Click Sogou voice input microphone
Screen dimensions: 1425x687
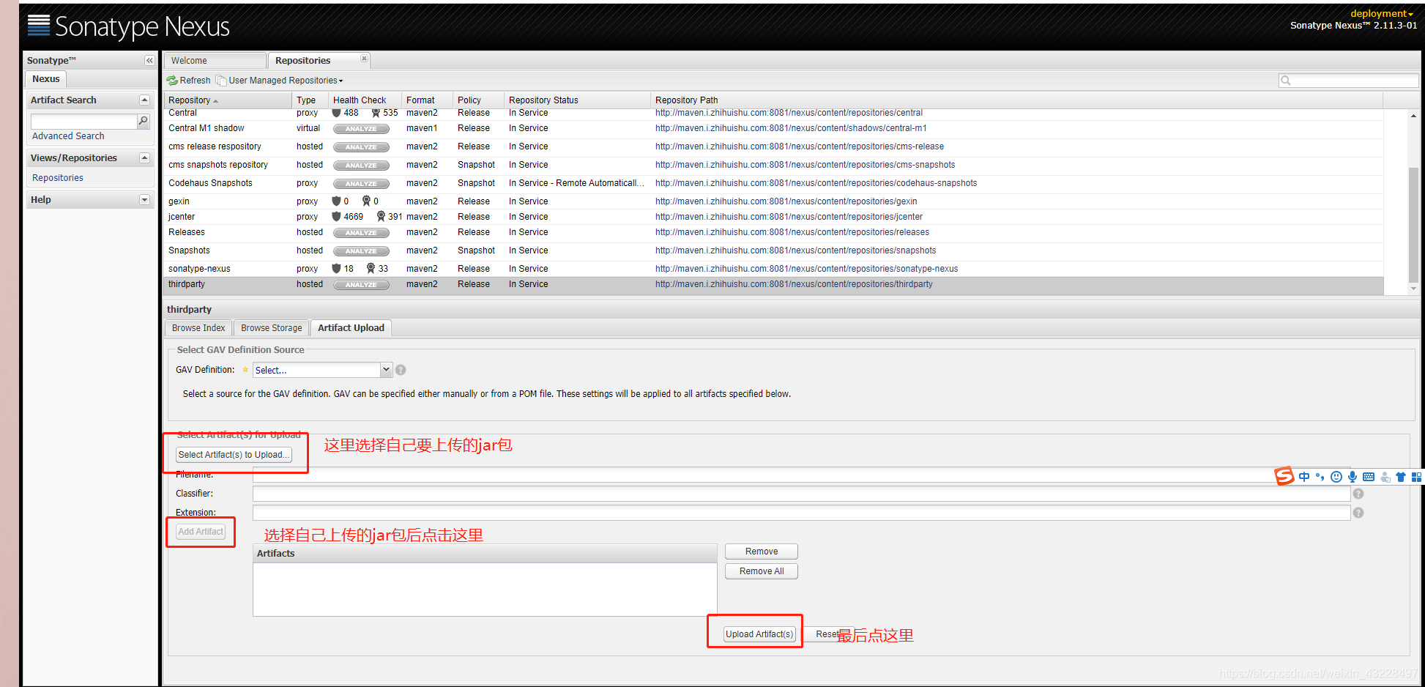[1353, 477]
